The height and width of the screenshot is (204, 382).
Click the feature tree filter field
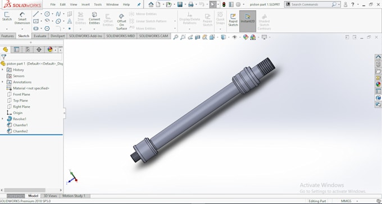click(31, 57)
